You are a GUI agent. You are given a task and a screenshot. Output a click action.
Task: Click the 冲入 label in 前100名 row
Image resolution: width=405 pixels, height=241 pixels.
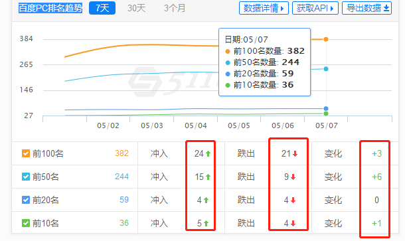[x=159, y=153]
